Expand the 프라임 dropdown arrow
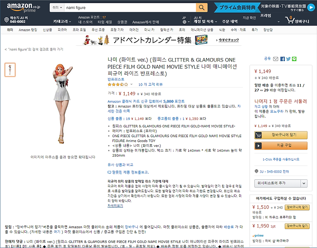The image size is (317, 248). pyautogui.click(x=279, y=22)
